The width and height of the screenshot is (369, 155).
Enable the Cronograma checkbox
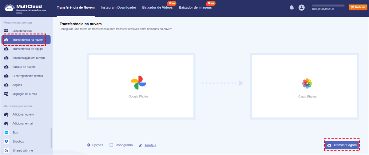pyautogui.click(x=111, y=145)
